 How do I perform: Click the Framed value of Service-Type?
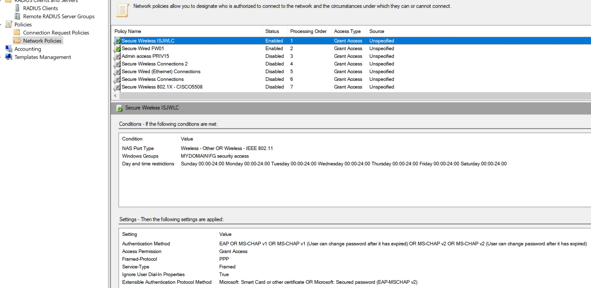pyautogui.click(x=227, y=267)
